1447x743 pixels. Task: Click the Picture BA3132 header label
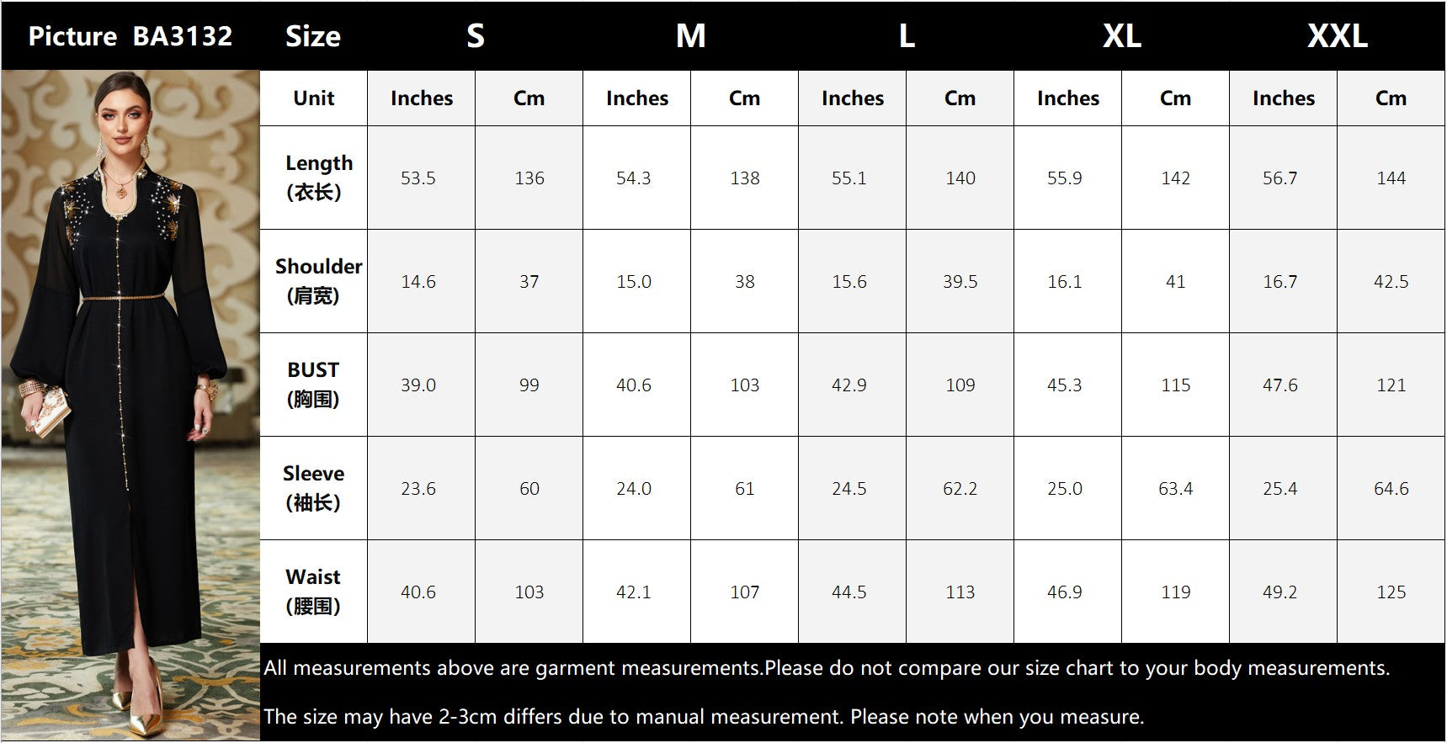(x=130, y=36)
